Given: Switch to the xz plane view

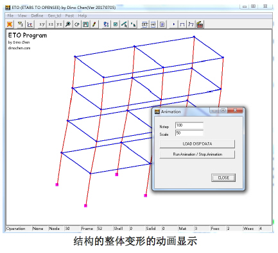Looking at the screenshot, I should click(x=51, y=24).
